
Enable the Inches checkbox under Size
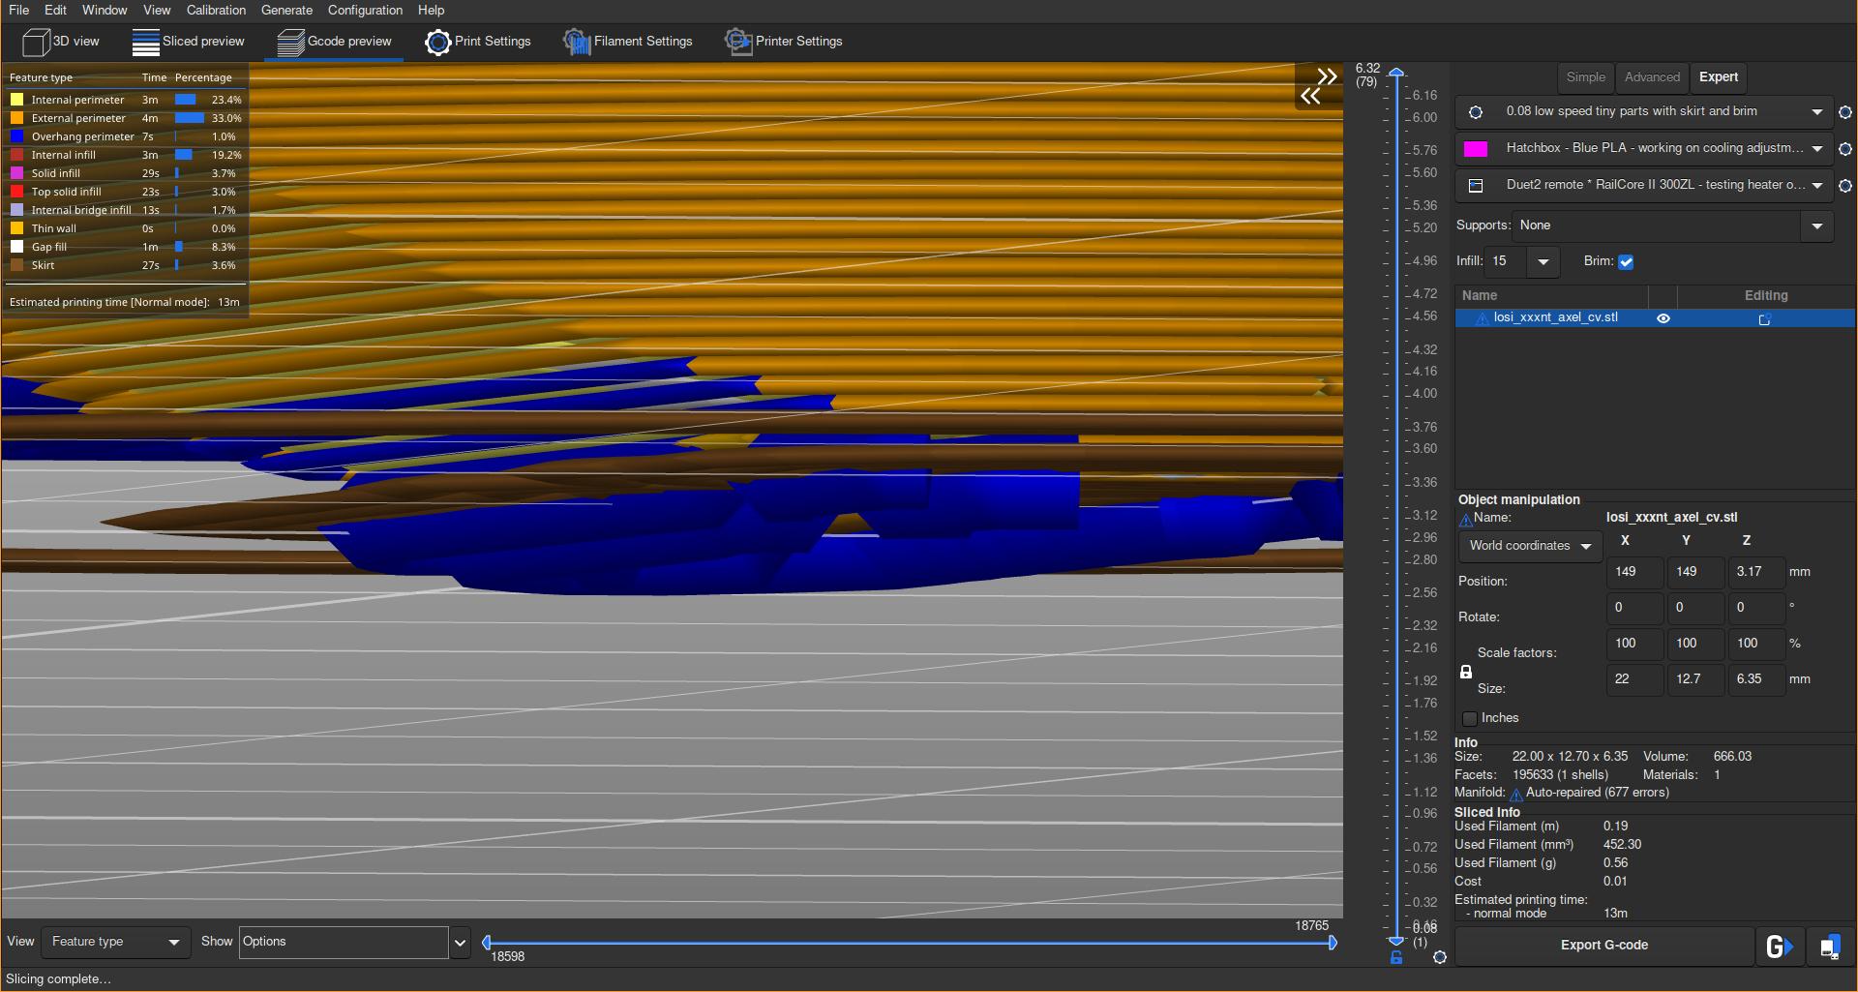click(1471, 717)
